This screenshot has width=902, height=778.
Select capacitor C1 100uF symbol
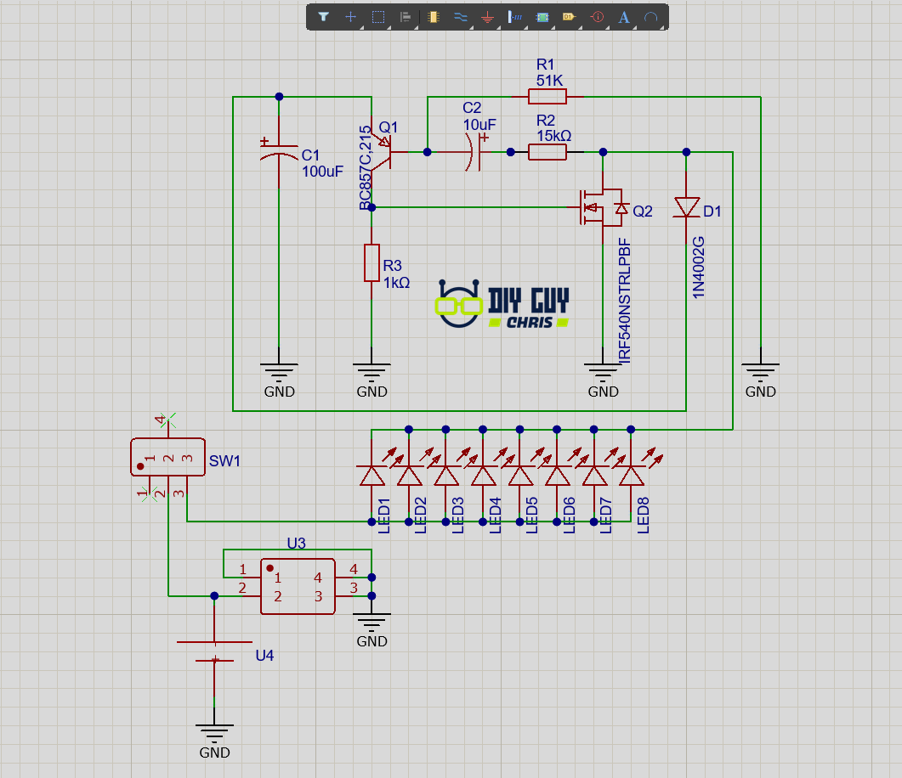coord(279,152)
